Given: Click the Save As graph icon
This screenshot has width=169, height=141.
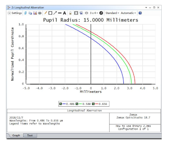Looking at the screenshot, I should (35, 13).
